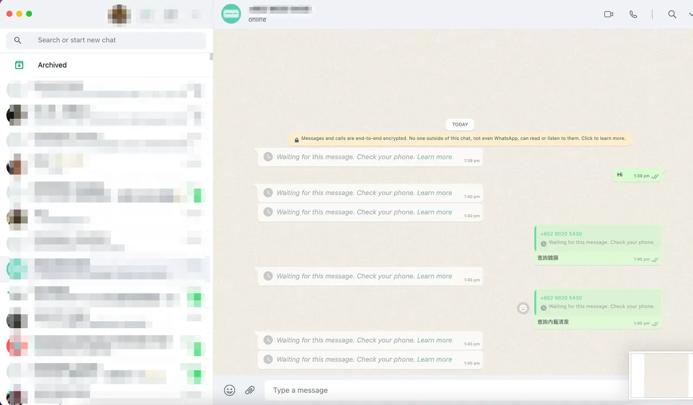Expand the chat menu chevron in header
Image resolution: width=693 pixels, height=405 pixels.
[690, 15]
